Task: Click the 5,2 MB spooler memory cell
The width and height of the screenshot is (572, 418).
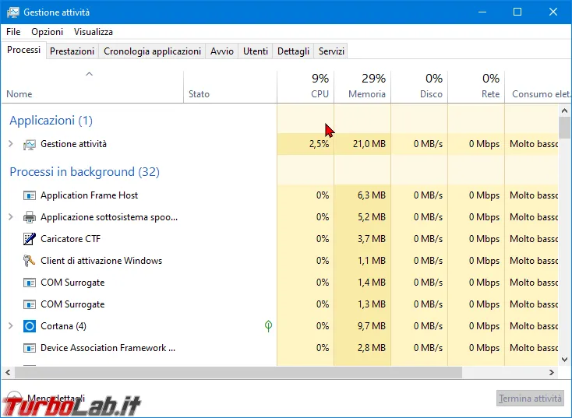Action: coord(362,217)
